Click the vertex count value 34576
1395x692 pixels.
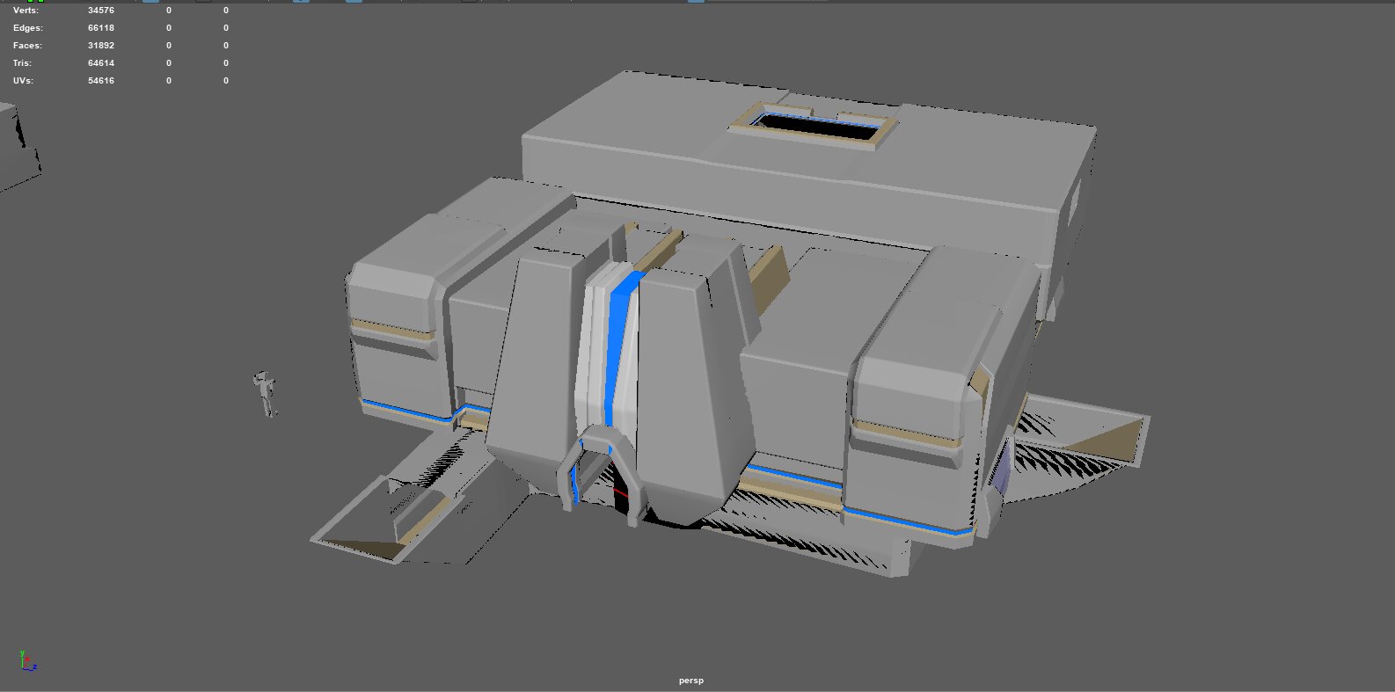coord(101,11)
